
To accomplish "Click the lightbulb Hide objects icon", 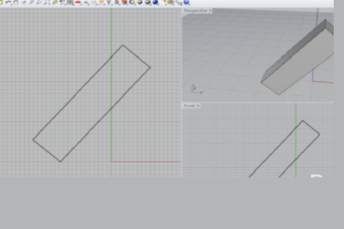I will coord(109,2).
